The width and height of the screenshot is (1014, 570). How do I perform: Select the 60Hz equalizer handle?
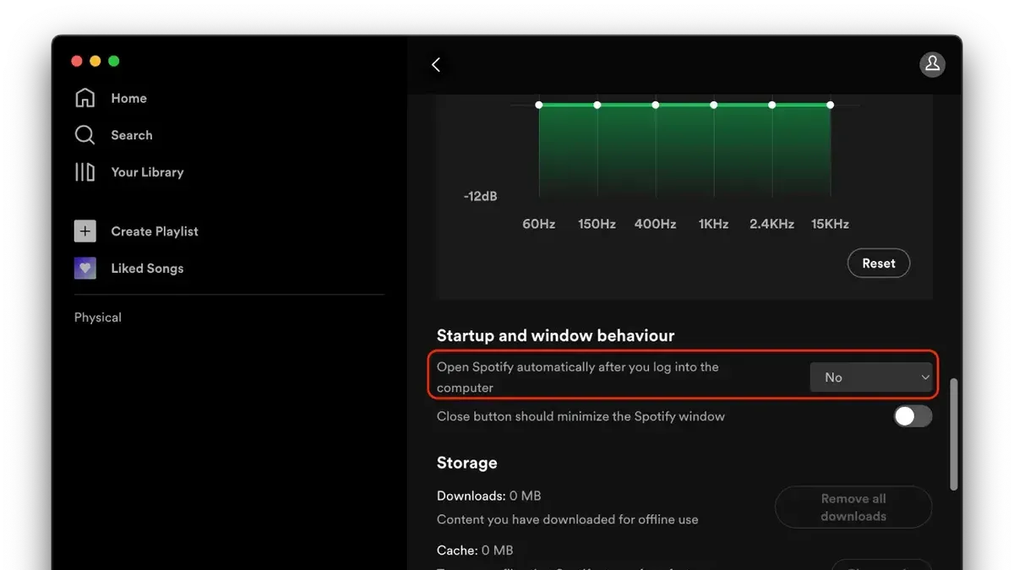pyautogui.click(x=539, y=105)
